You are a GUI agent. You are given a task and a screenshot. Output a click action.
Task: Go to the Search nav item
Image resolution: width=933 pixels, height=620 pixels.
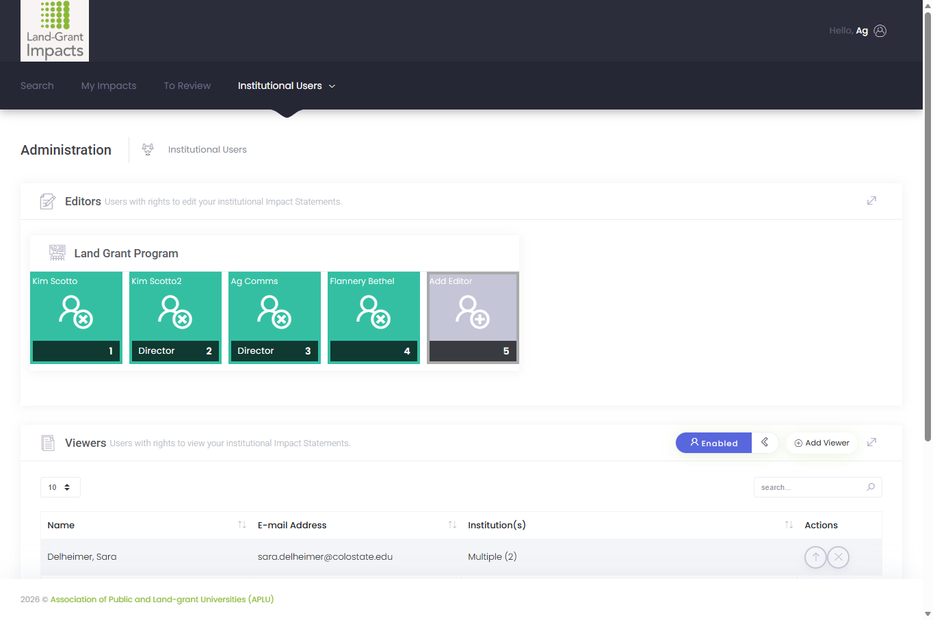click(x=37, y=86)
